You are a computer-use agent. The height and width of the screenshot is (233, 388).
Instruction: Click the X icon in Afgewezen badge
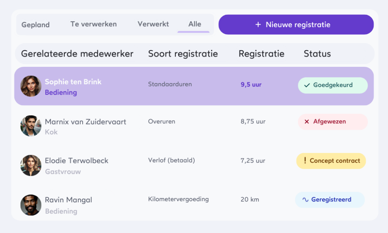(307, 122)
